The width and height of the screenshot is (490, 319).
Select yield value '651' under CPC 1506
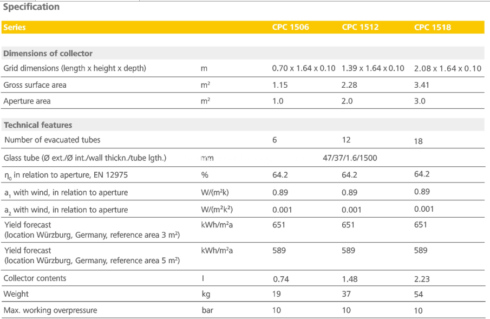(279, 225)
